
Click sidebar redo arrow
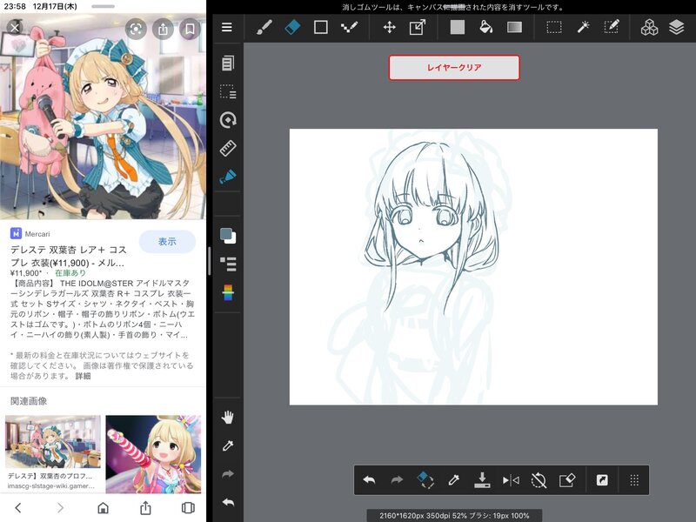(x=228, y=474)
